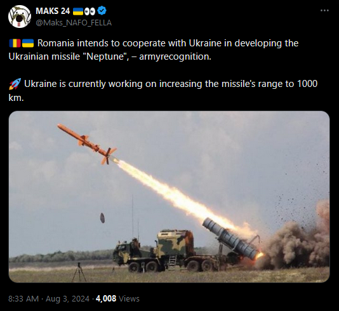Click the 8:33 AM timestamp

tap(23, 299)
